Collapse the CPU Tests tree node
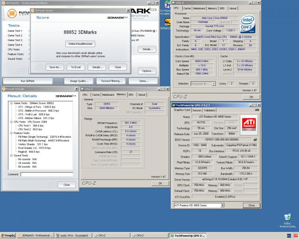 [x=11, y=122]
